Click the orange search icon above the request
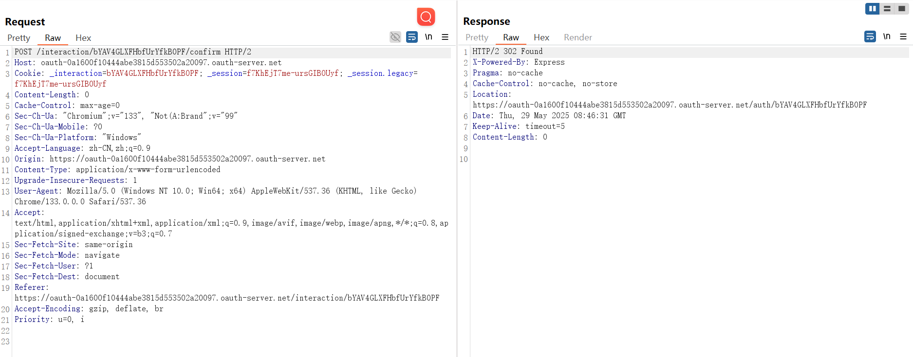This screenshot has width=913, height=357. (426, 17)
